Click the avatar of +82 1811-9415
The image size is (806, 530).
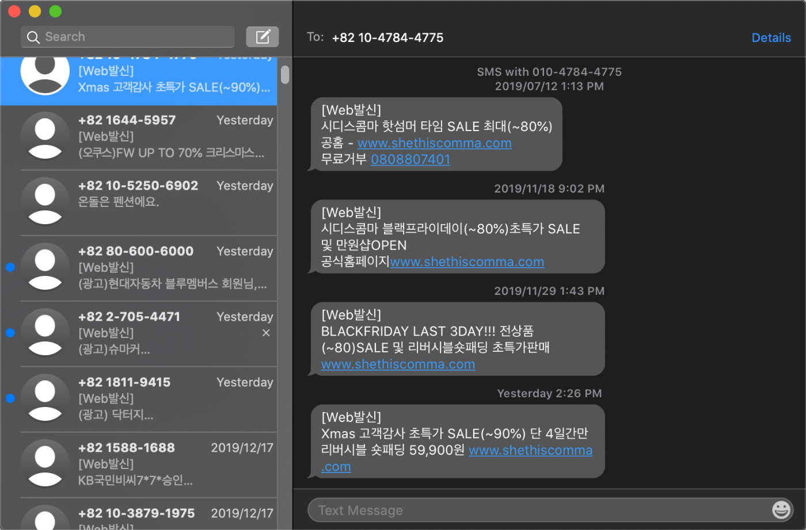45,398
